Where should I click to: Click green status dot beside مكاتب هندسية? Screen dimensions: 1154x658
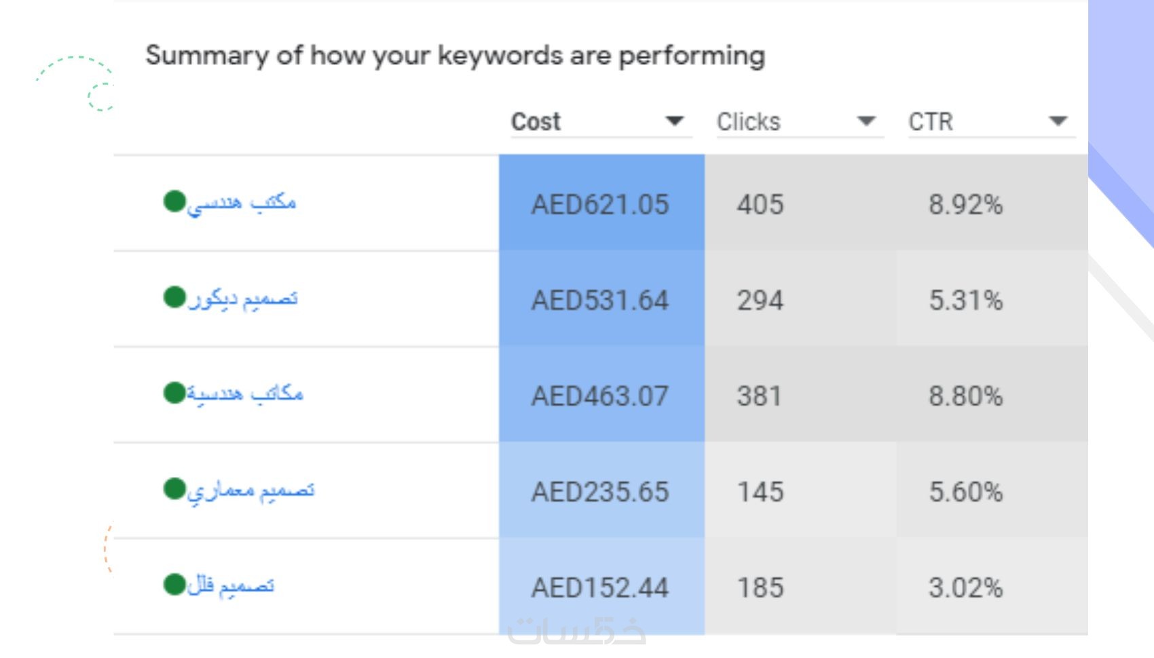click(174, 393)
